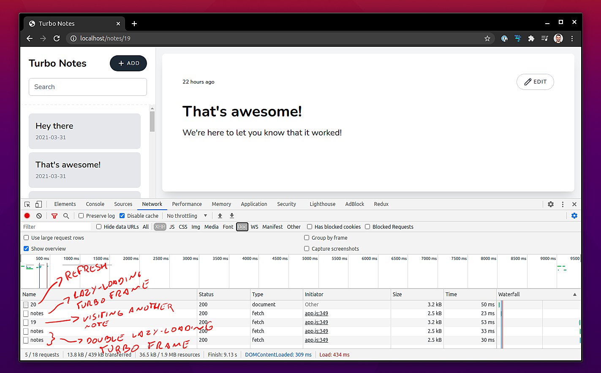The image size is (601, 373).
Task: Switch to the Elements tab
Action: pyautogui.click(x=65, y=204)
